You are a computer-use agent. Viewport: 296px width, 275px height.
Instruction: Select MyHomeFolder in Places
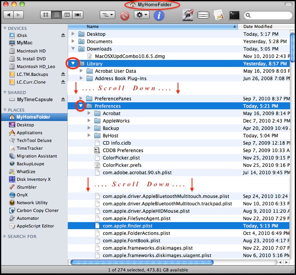coord(34,117)
